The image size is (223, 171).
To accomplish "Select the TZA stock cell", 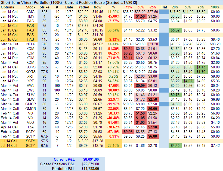I will (x=31, y=127).
